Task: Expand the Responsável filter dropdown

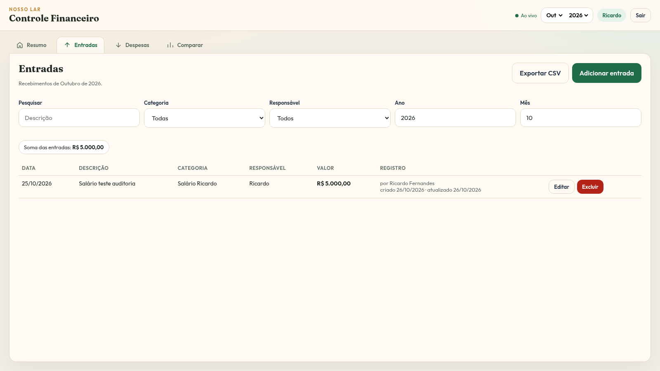Action: (x=330, y=118)
